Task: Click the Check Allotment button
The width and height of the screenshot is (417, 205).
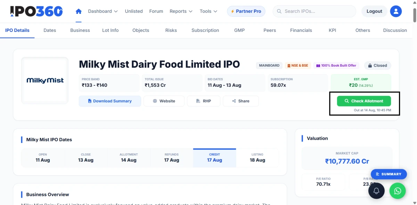Action: [x=364, y=101]
